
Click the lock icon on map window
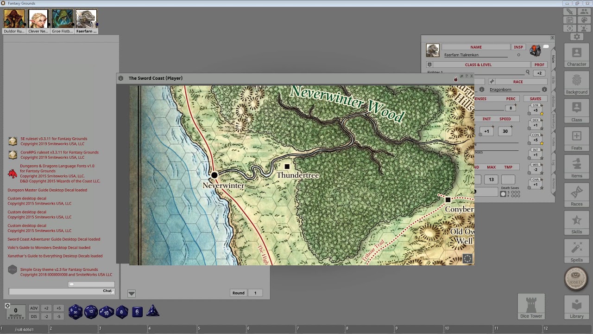pos(455,79)
